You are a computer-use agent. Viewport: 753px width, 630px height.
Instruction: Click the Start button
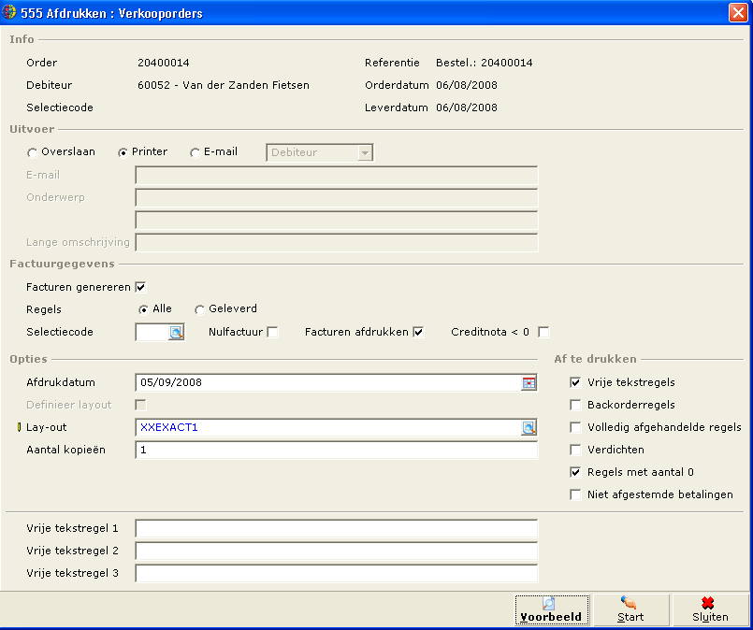coord(631,609)
